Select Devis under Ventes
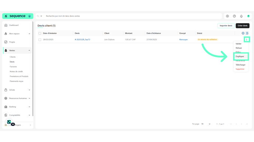 pyautogui.click(x=12, y=62)
